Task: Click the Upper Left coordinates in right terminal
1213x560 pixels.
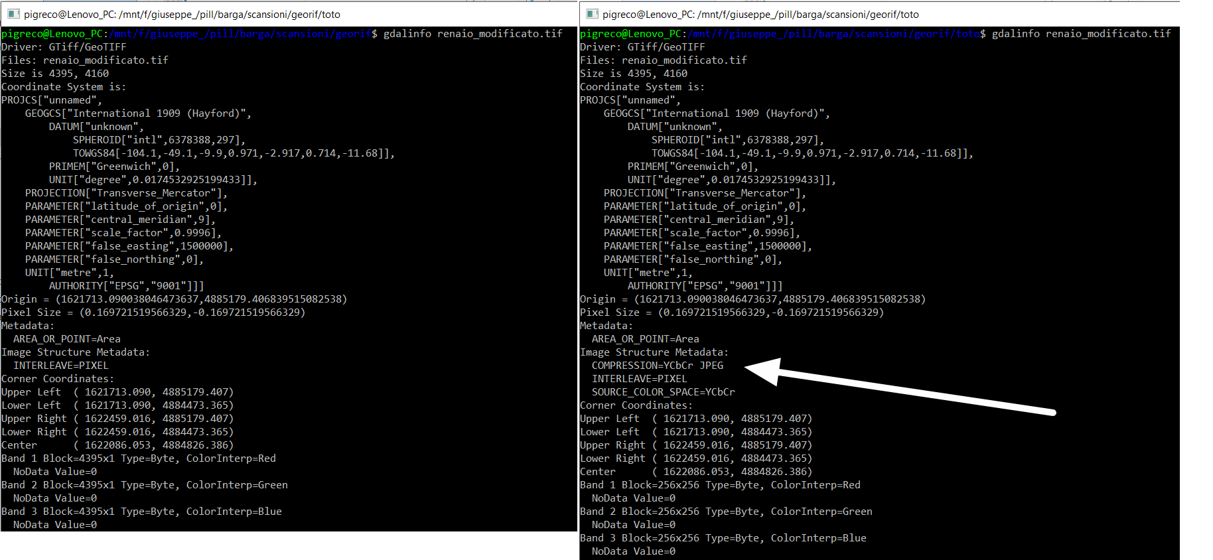Action: point(695,419)
